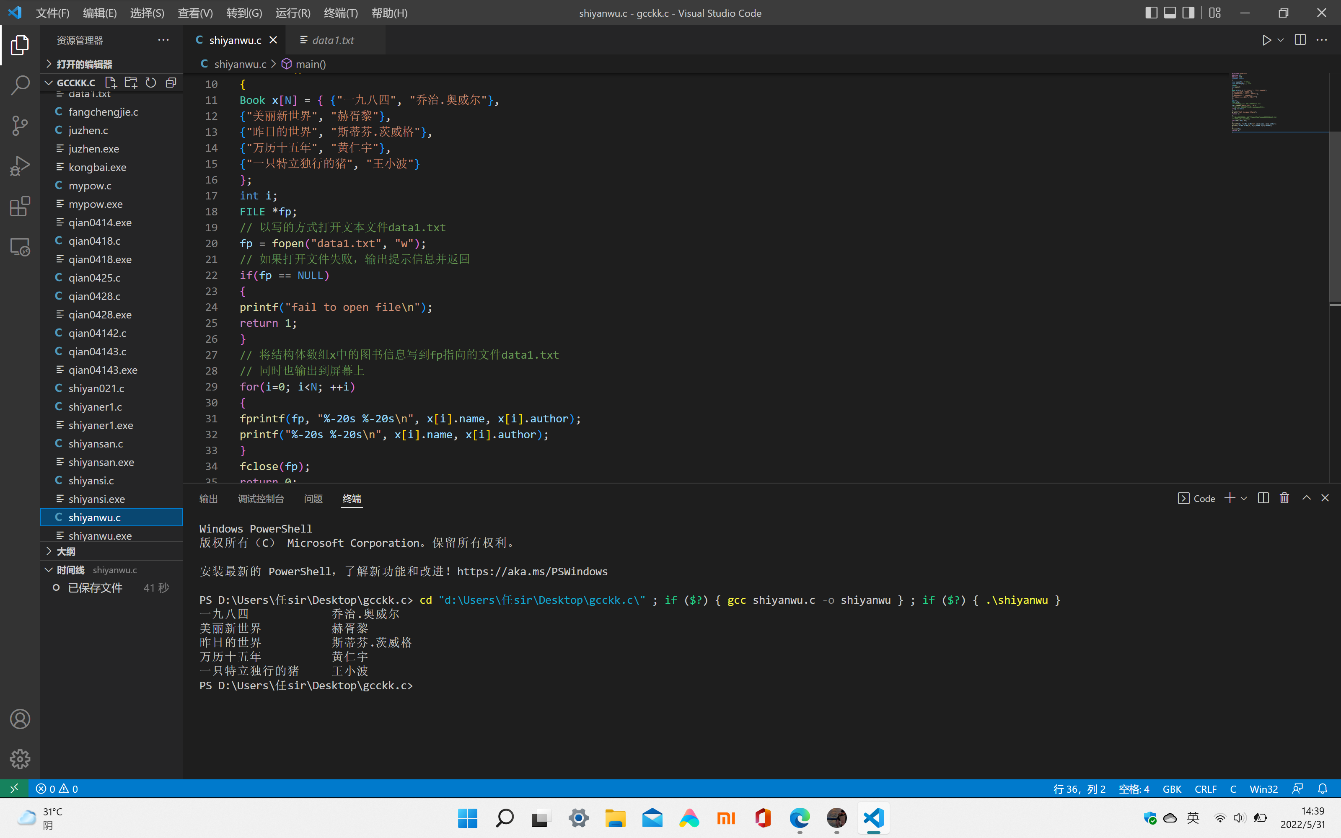Toggle secondary sidebar visibility

1188,13
